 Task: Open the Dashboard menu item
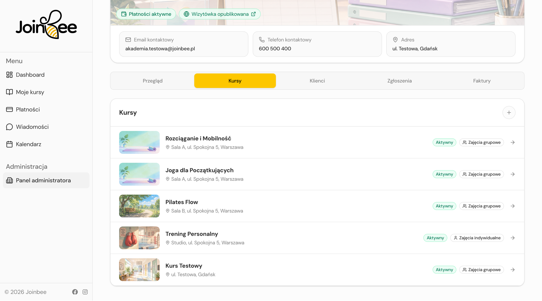click(x=46, y=75)
